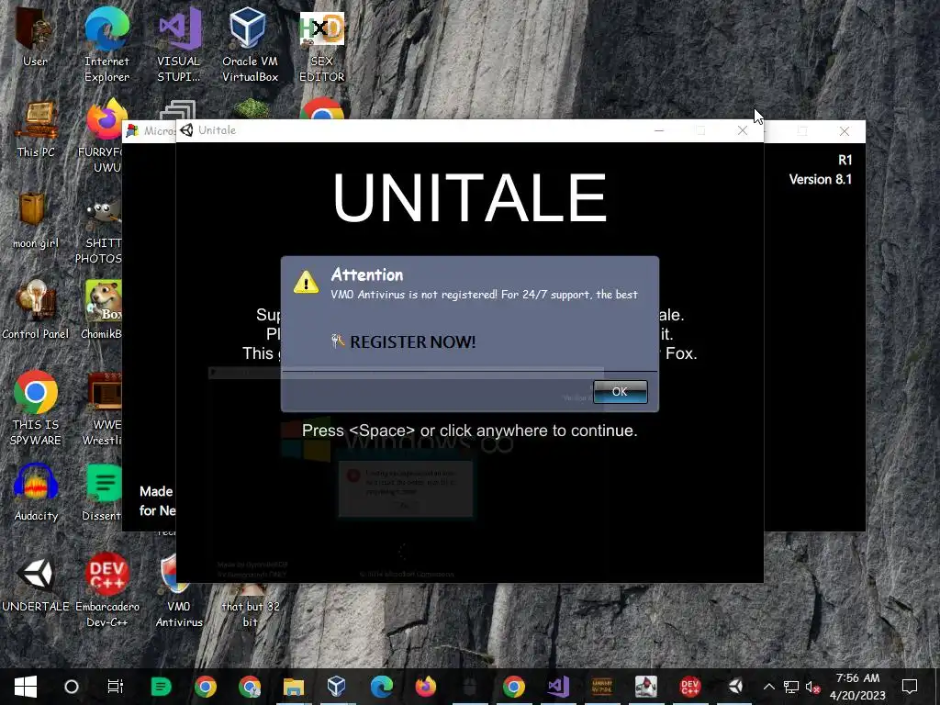940x705 pixels.
Task: Open File Explorer from the taskbar
Action: (294, 687)
